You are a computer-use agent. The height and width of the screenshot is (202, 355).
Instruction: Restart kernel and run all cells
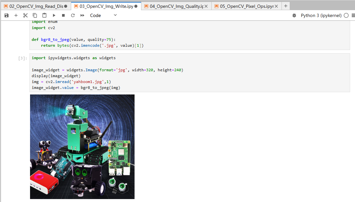coord(82,15)
